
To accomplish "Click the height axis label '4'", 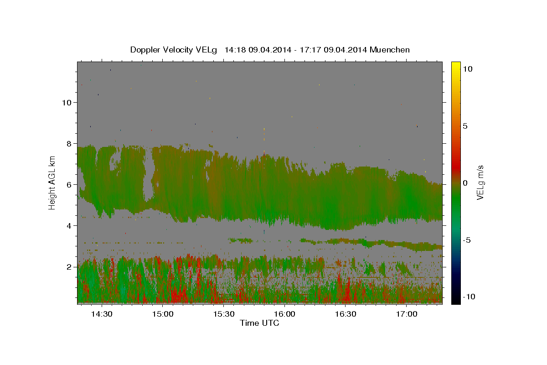I will [69, 225].
